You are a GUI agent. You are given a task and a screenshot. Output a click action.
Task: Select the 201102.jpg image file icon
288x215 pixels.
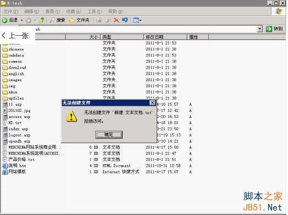5,111
